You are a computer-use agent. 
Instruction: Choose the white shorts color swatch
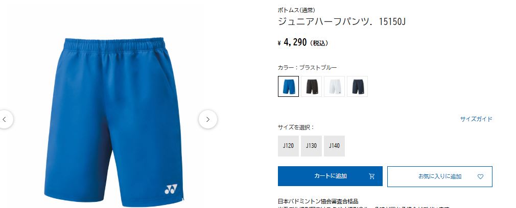point(334,87)
